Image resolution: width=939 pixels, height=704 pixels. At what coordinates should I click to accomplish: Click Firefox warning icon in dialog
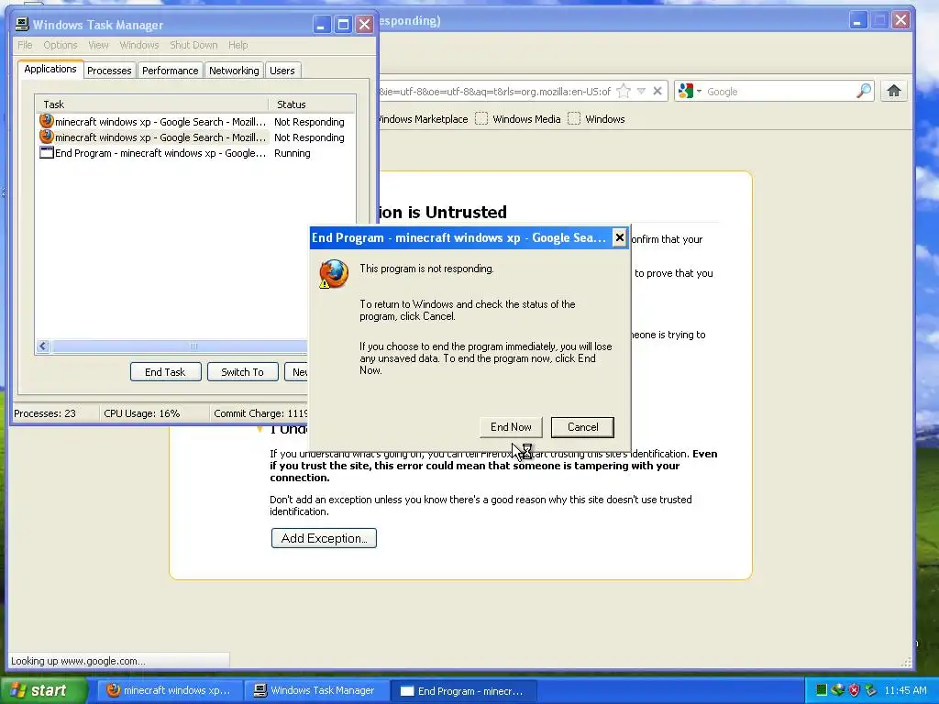[x=334, y=274]
